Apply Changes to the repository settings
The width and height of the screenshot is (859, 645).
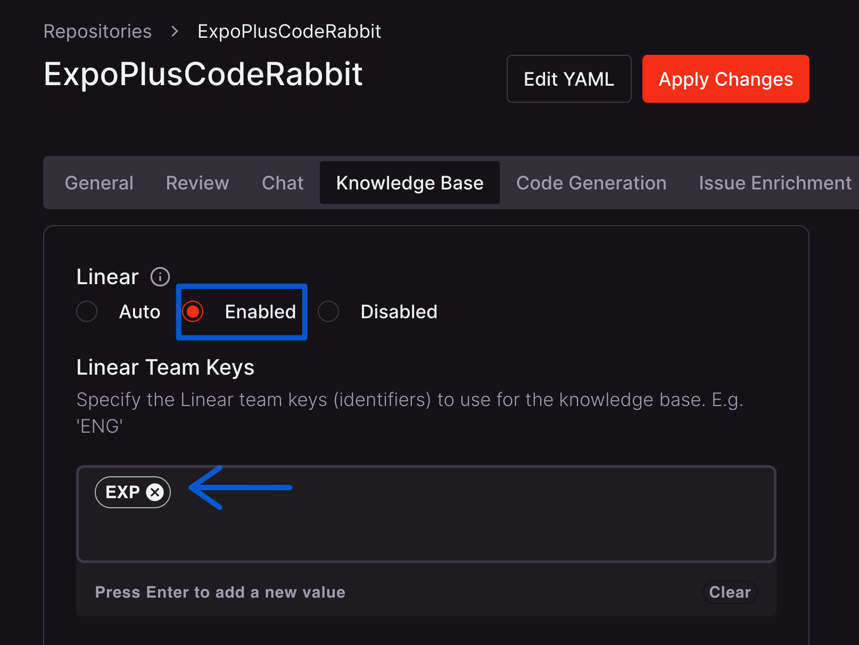coord(725,78)
